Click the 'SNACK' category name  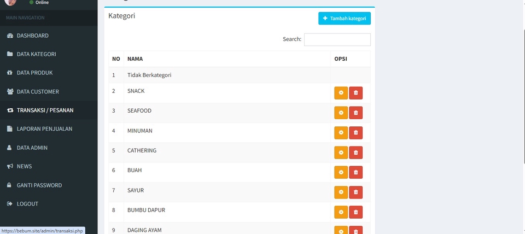(x=136, y=91)
